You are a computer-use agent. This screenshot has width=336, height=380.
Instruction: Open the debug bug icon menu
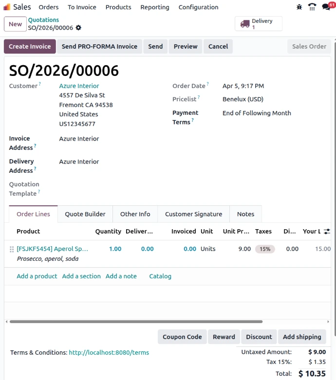(x=299, y=7)
